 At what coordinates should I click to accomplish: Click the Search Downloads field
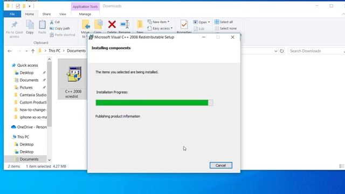pos(316,51)
